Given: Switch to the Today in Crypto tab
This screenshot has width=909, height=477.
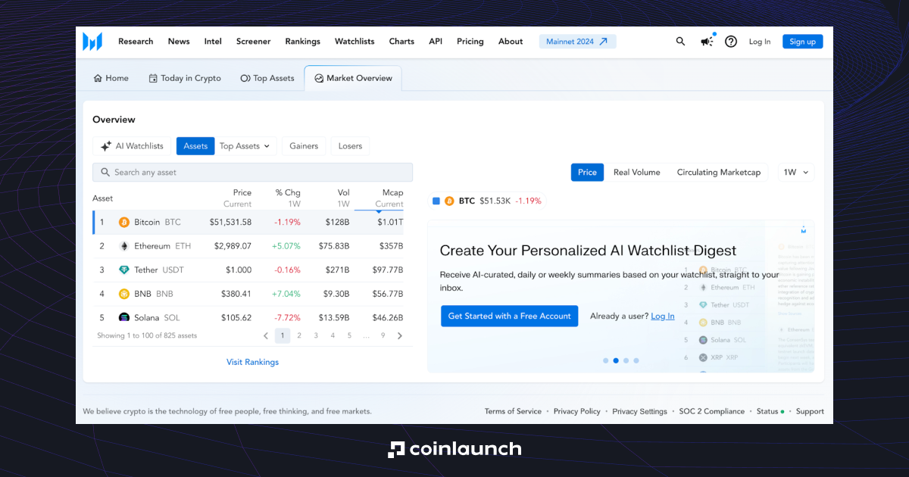Looking at the screenshot, I should [185, 78].
